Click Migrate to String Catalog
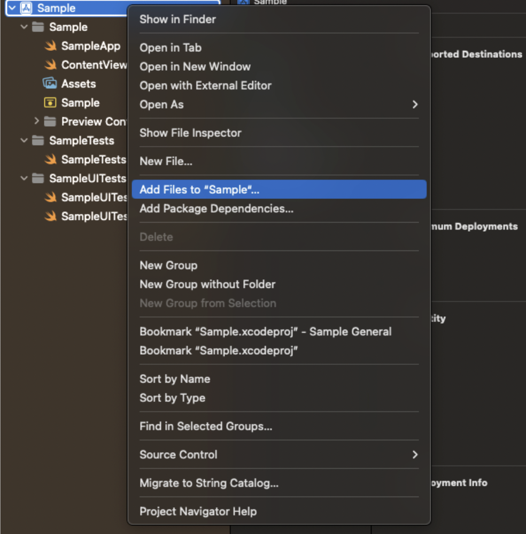This screenshot has height=534, width=526. 209,483
